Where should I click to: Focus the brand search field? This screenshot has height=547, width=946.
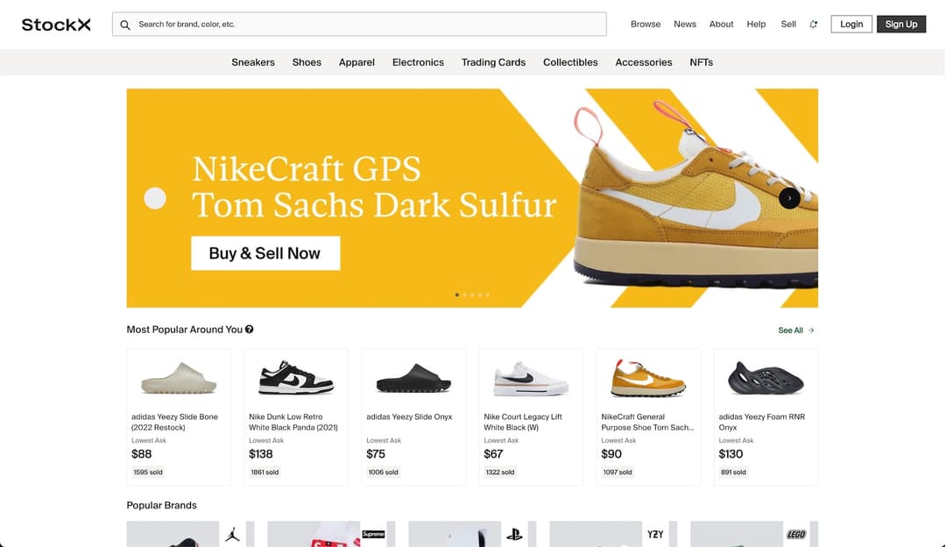[368, 25]
